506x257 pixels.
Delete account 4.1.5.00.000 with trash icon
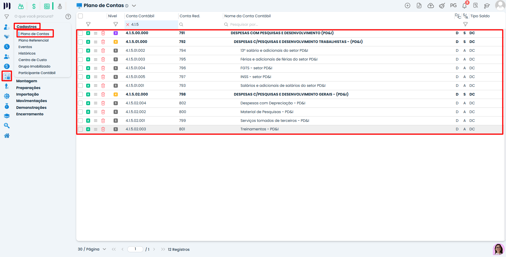[103, 33]
